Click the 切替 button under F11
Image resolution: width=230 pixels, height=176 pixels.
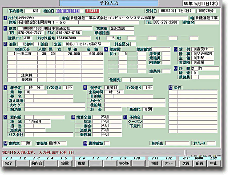pos(155,164)
